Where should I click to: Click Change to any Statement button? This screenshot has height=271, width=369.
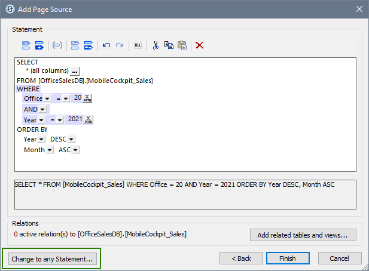[x=53, y=259]
